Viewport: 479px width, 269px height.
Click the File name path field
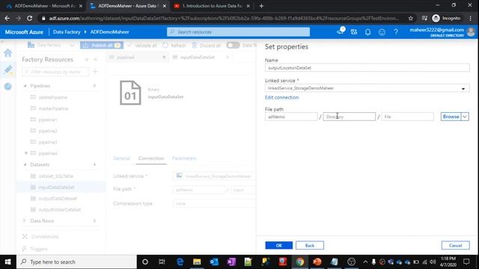407,117
